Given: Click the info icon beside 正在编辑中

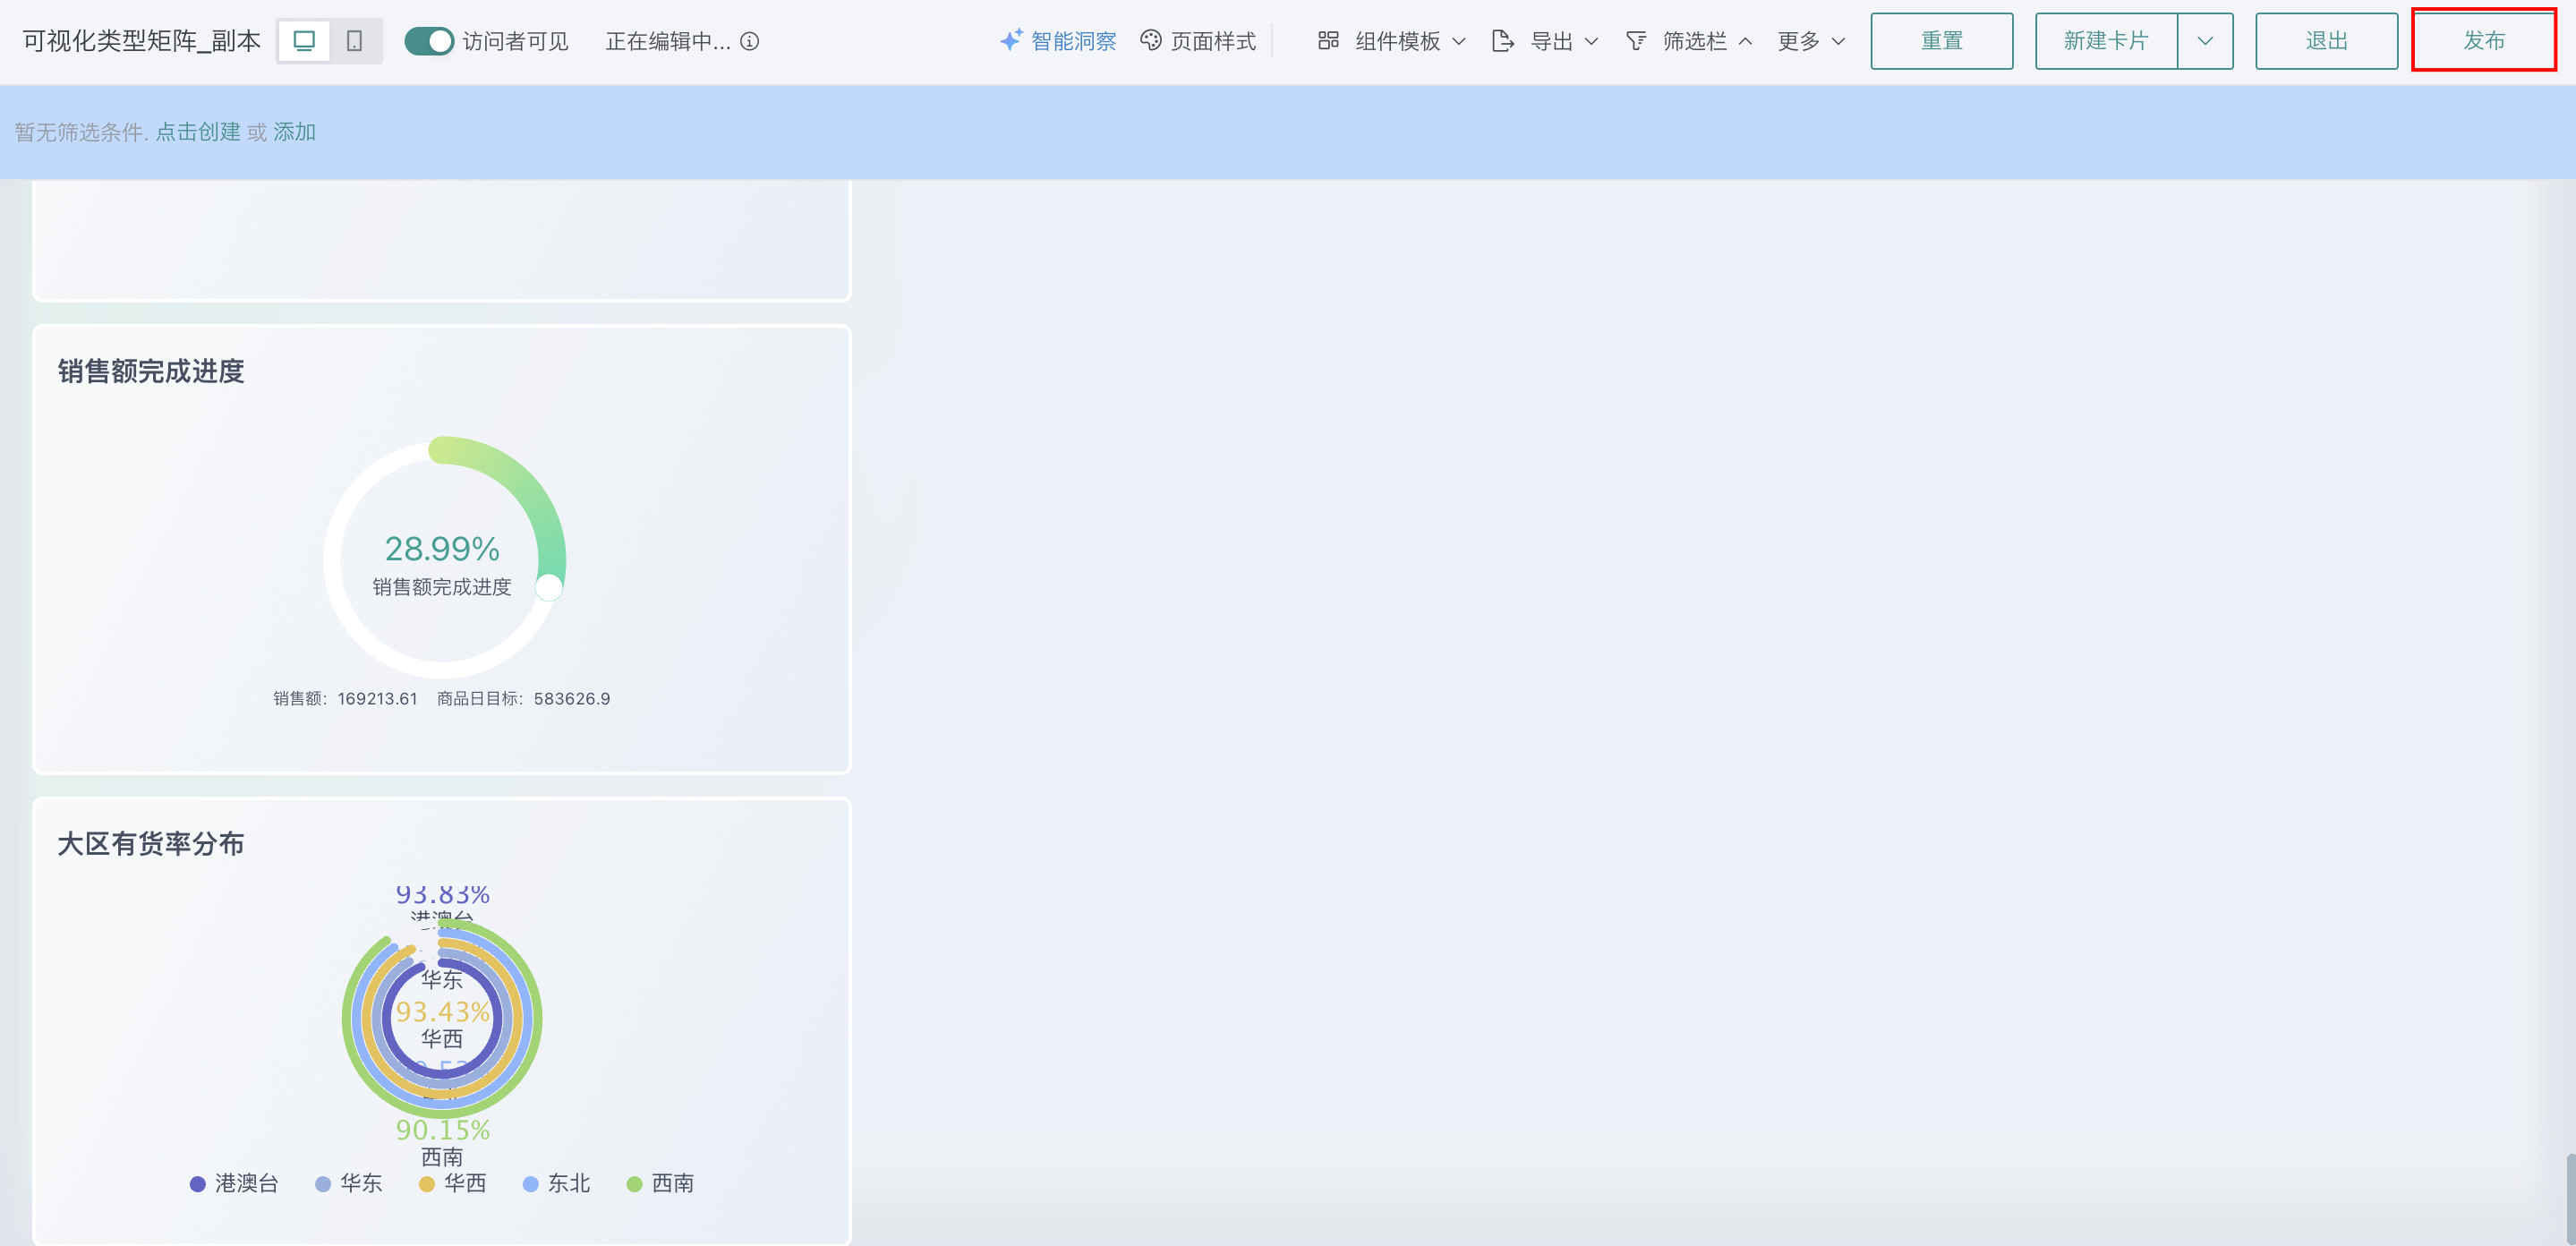Looking at the screenshot, I should point(749,41).
